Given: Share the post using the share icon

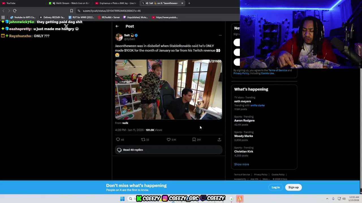Looking at the screenshot, I should 219,140.
